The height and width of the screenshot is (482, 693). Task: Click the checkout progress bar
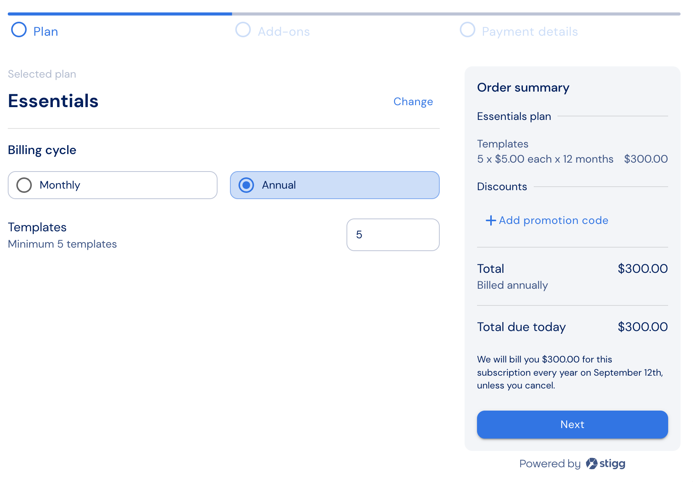pyautogui.click(x=344, y=14)
